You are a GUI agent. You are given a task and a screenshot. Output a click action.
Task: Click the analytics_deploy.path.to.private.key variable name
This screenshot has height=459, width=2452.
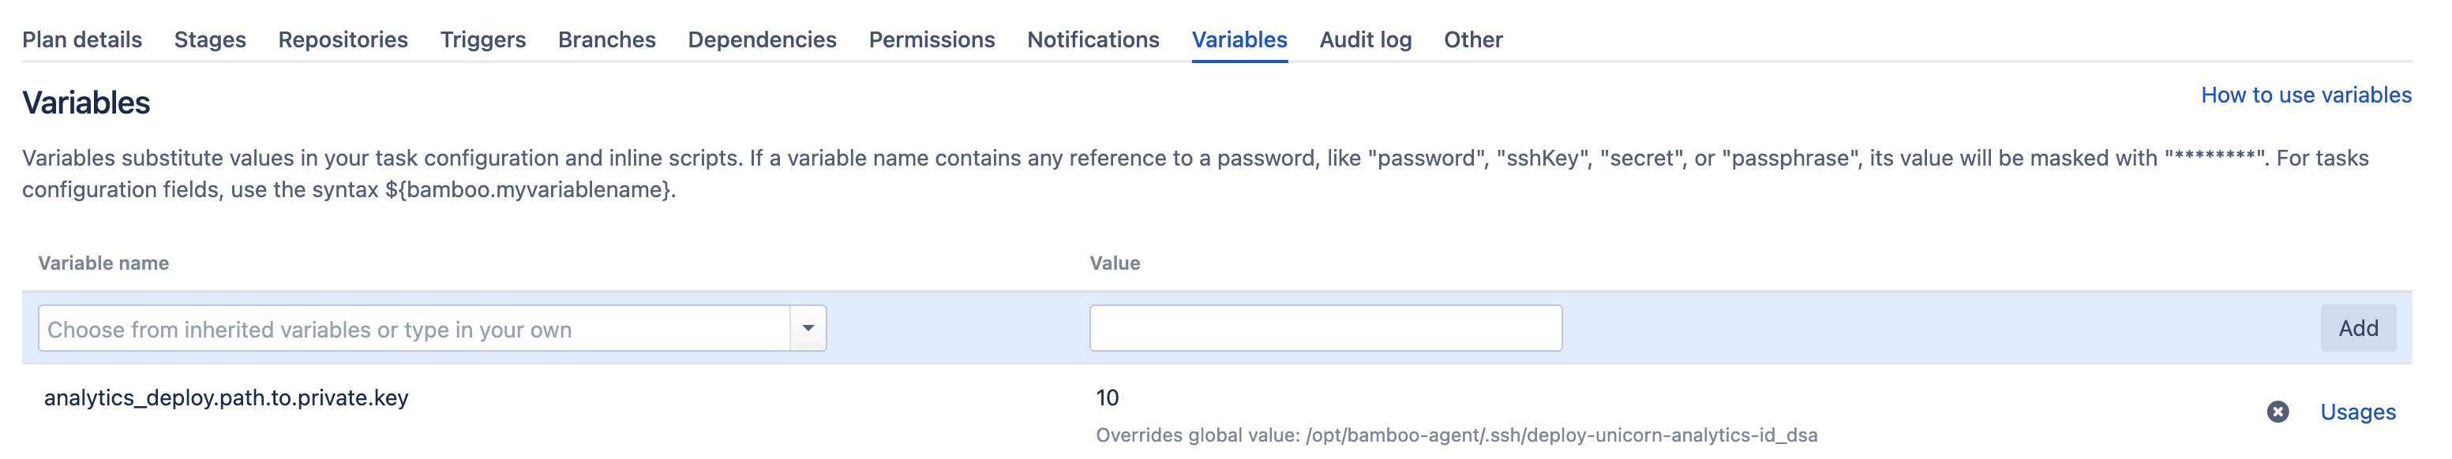[226, 397]
